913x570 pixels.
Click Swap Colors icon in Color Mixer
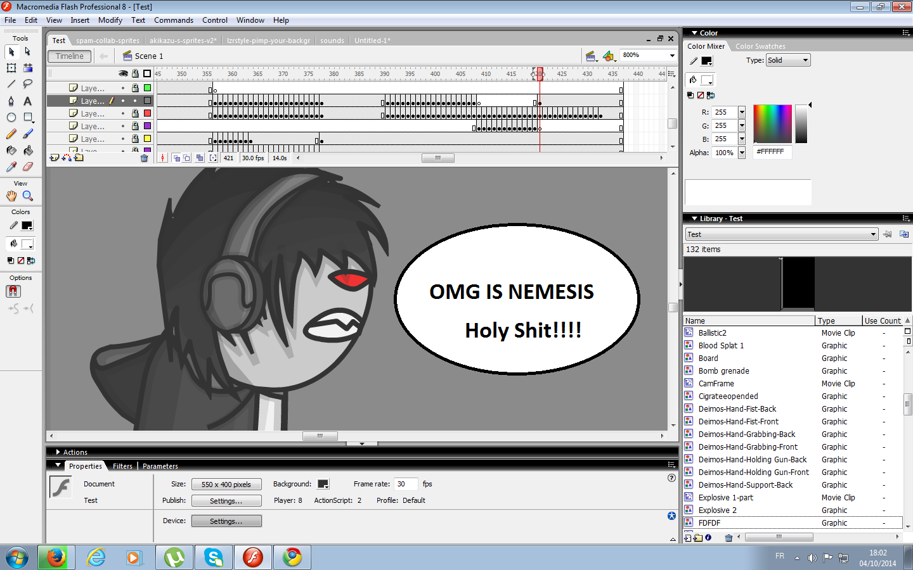click(711, 95)
